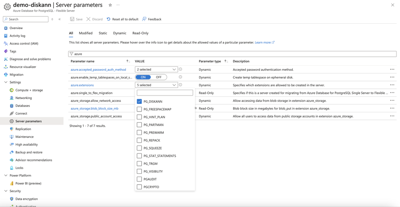400x207 pixels.
Task: Open Compute + storage icon
Action: click(12, 90)
